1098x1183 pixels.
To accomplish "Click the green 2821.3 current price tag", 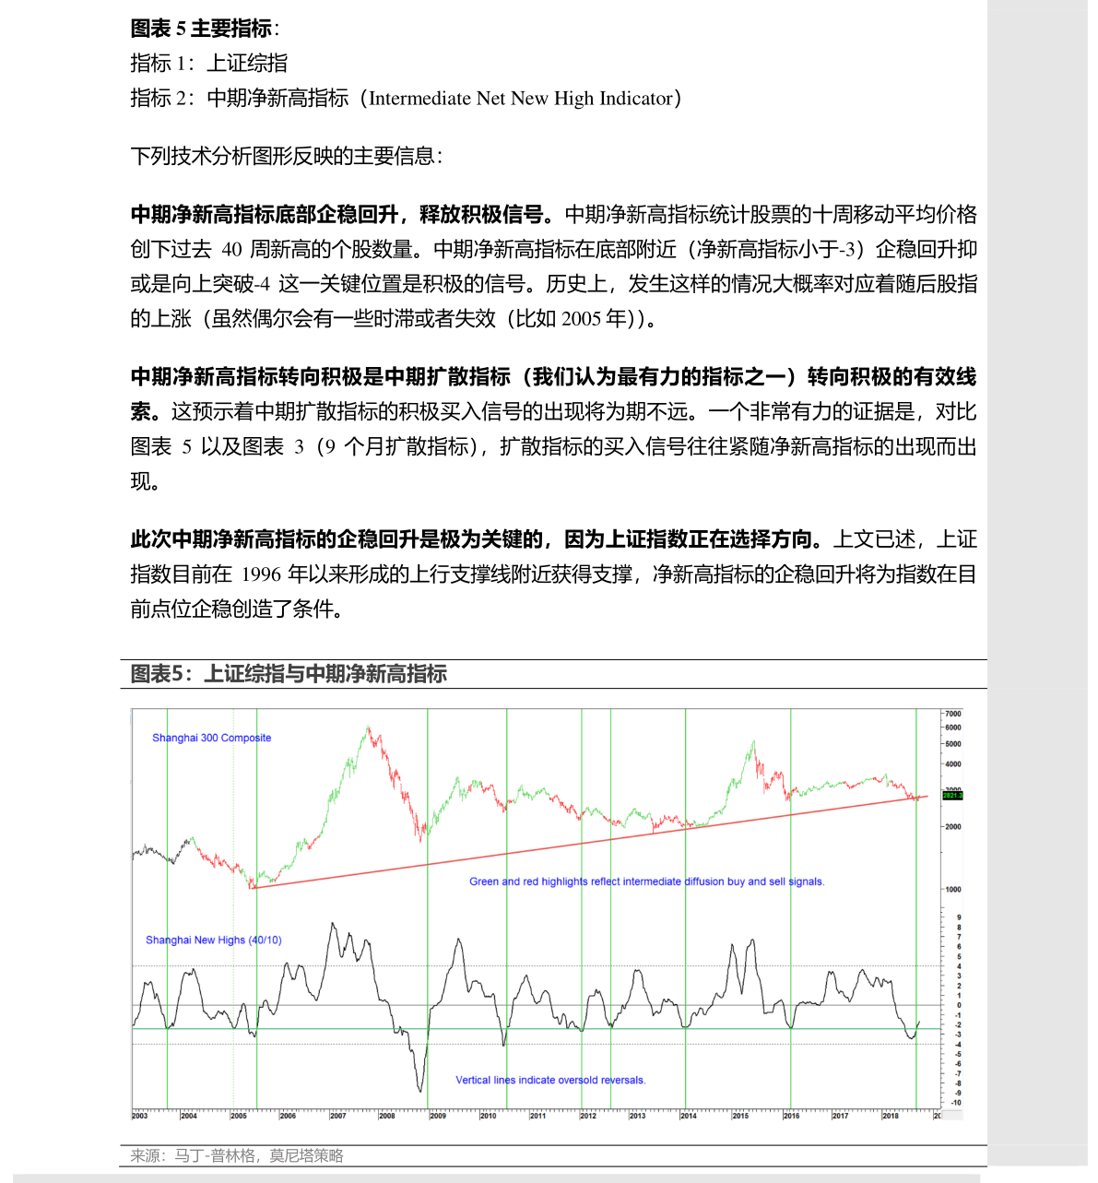I will [x=951, y=795].
